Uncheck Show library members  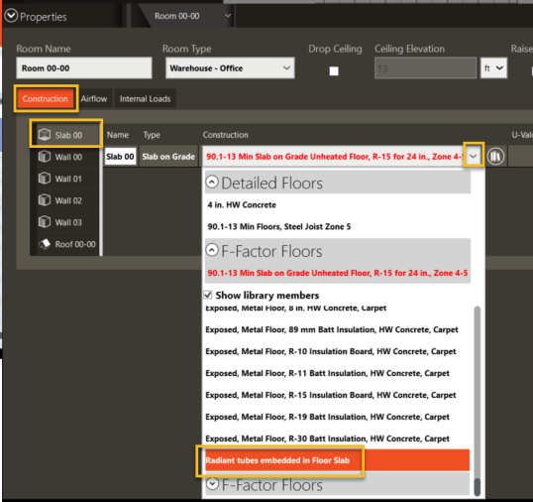click(208, 295)
